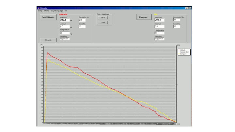
Task: Open the Charts menu
Action: tap(47, 11)
